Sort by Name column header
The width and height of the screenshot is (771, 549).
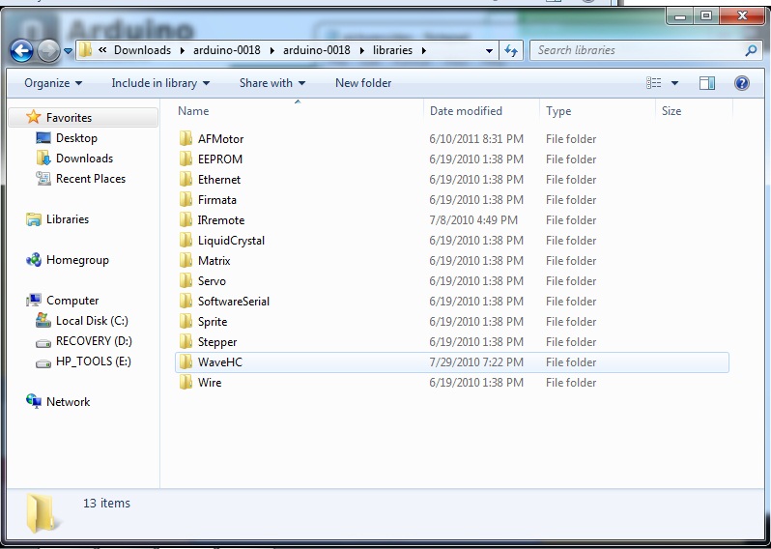pos(193,111)
